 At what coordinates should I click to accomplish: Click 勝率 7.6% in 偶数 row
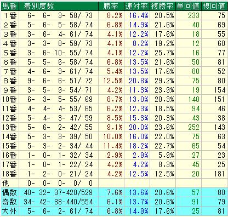coord(115,192)
